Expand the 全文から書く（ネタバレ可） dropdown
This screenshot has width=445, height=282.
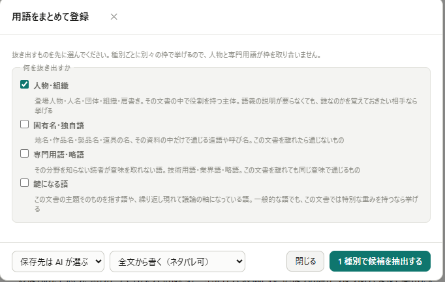(177, 262)
